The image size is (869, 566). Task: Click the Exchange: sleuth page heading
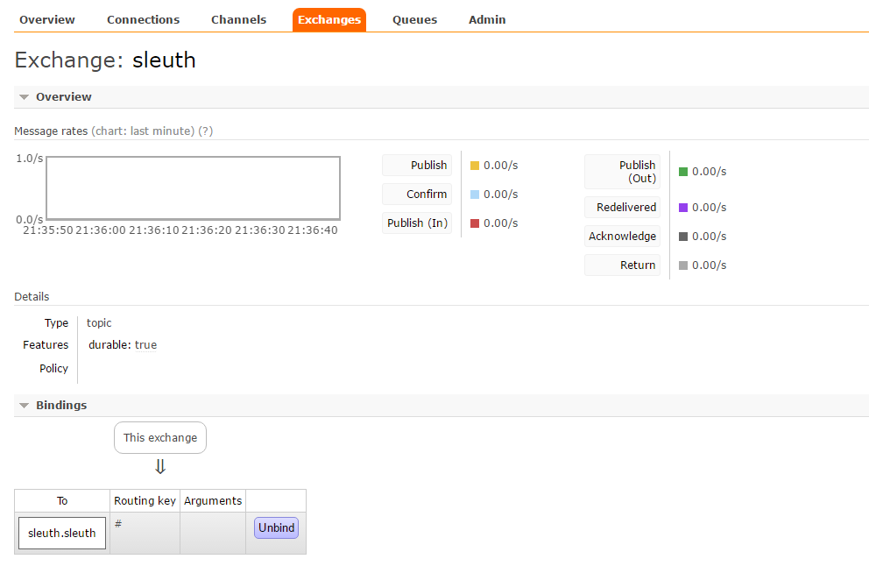[x=105, y=60]
